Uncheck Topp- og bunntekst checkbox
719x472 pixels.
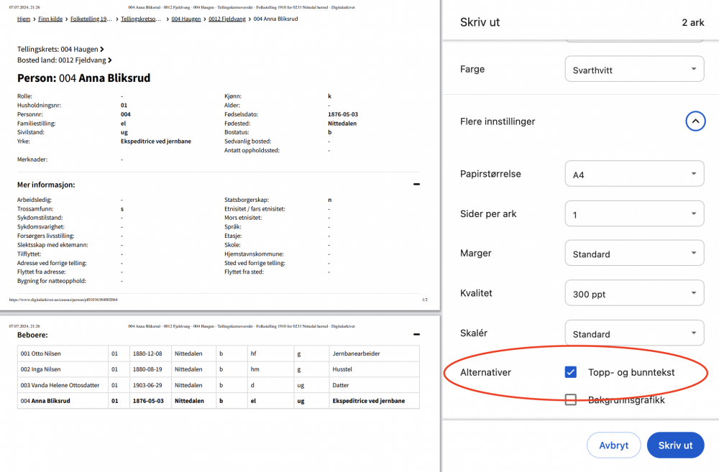pos(571,372)
